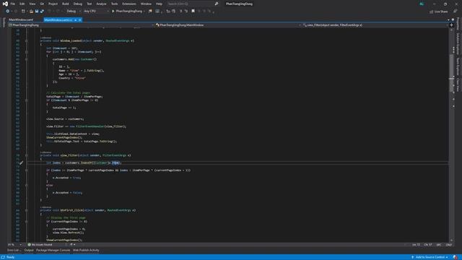The width and height of the screenshot is (462, 260).
Task: Click the open file toolbar icon
Action: click(31, 12)
